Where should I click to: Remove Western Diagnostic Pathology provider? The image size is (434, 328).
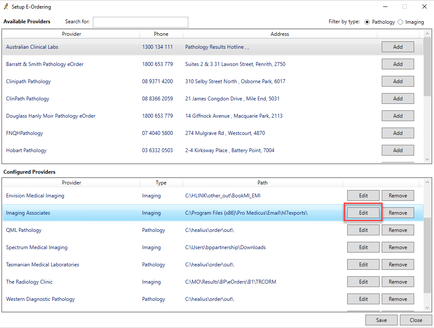point(398,299)
